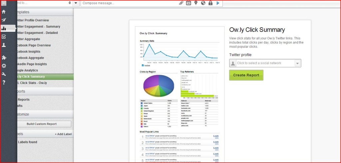Screen dimensions: 341x163
Task: Select Google Analytics template
Action: (x=28, y=70)
